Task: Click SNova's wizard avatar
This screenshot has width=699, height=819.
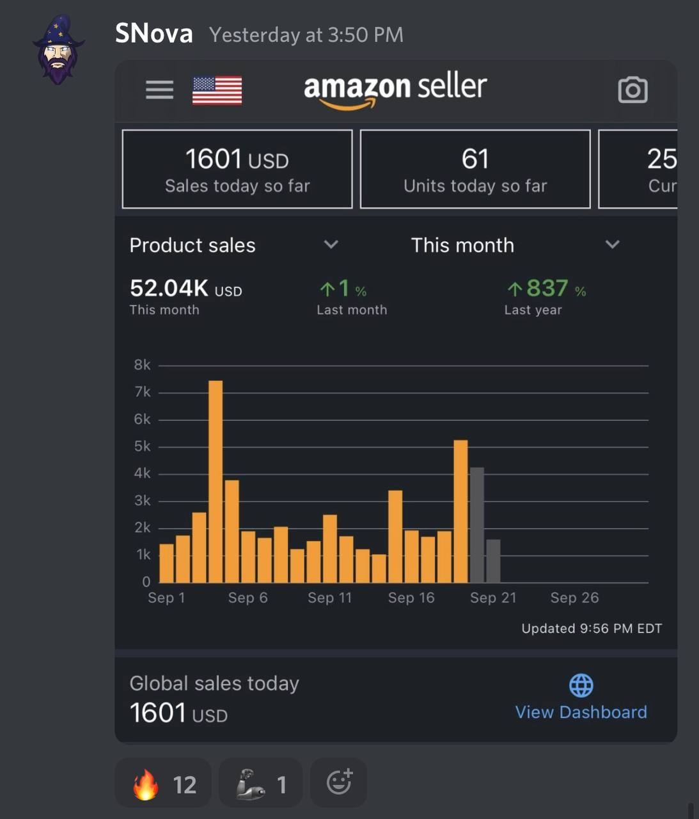Action: 58,50
